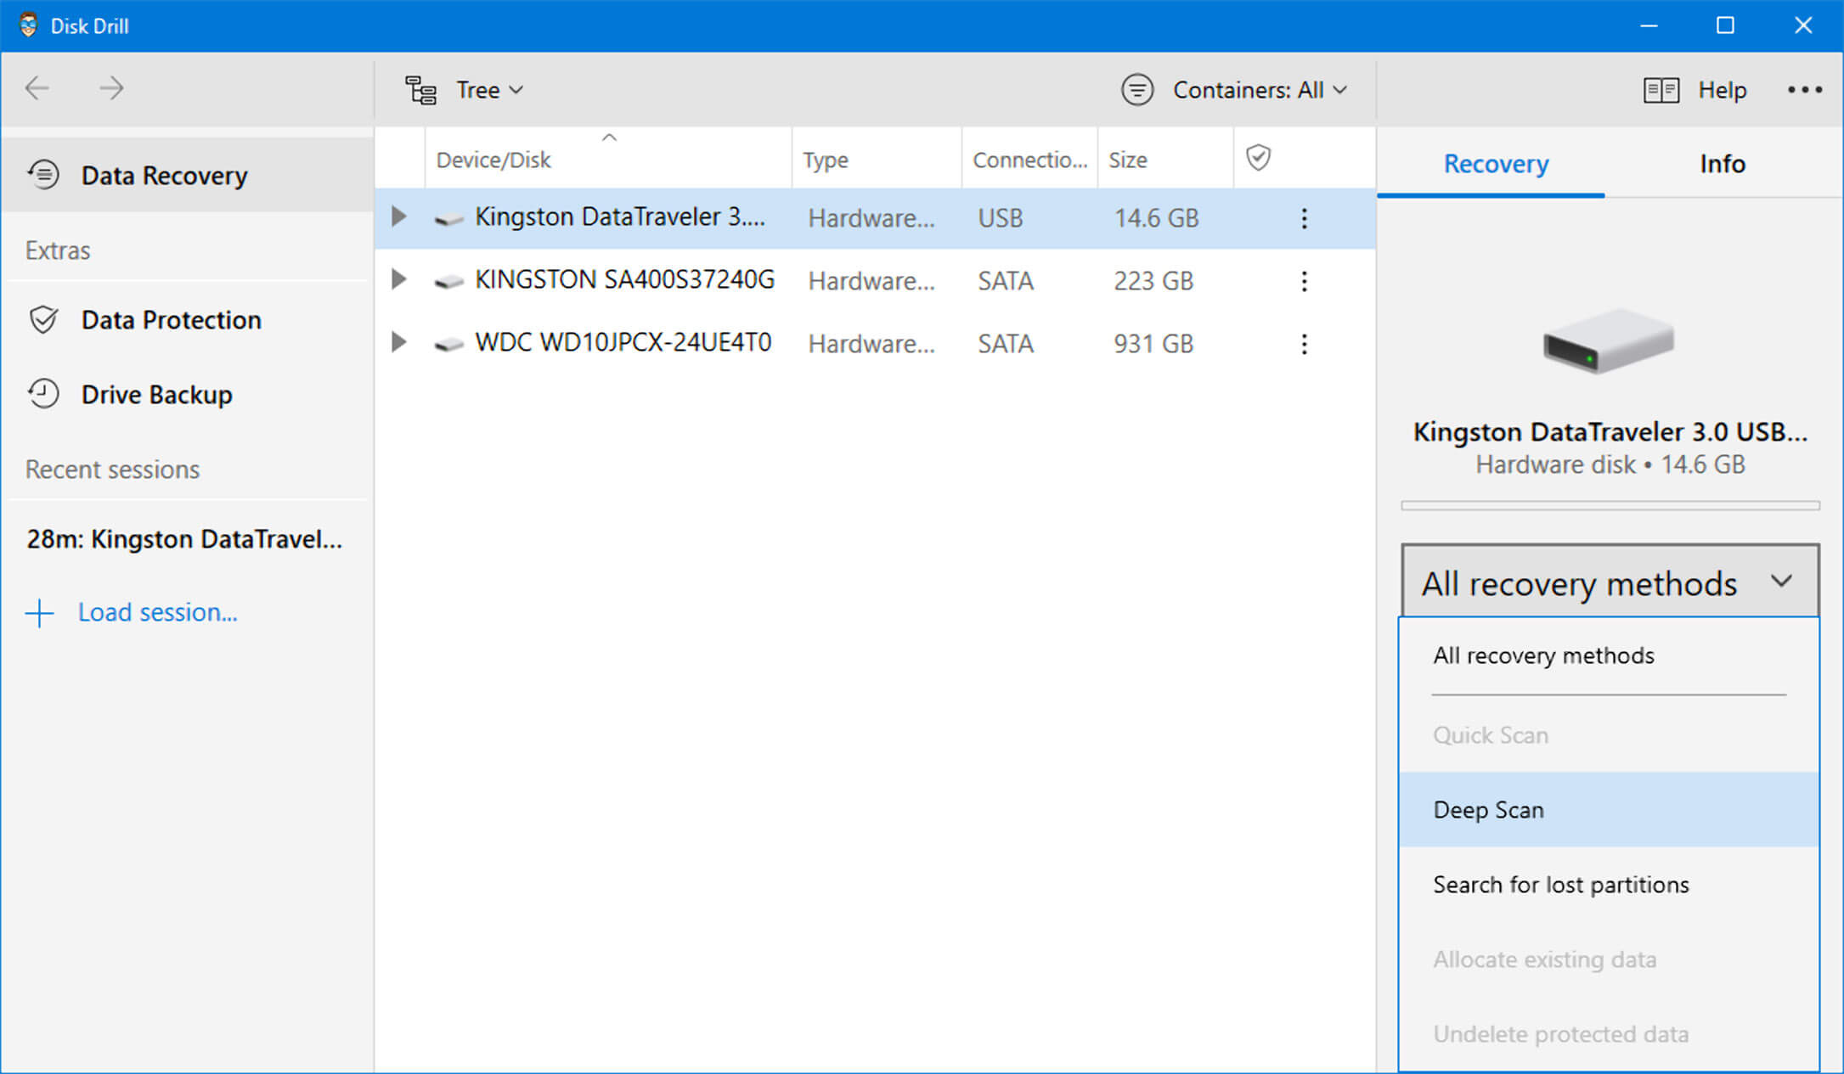Click the Kingston DataTraveler 3.0 USB panel title
This screenshot has height=1074, width=1844.
(1610, 432)
